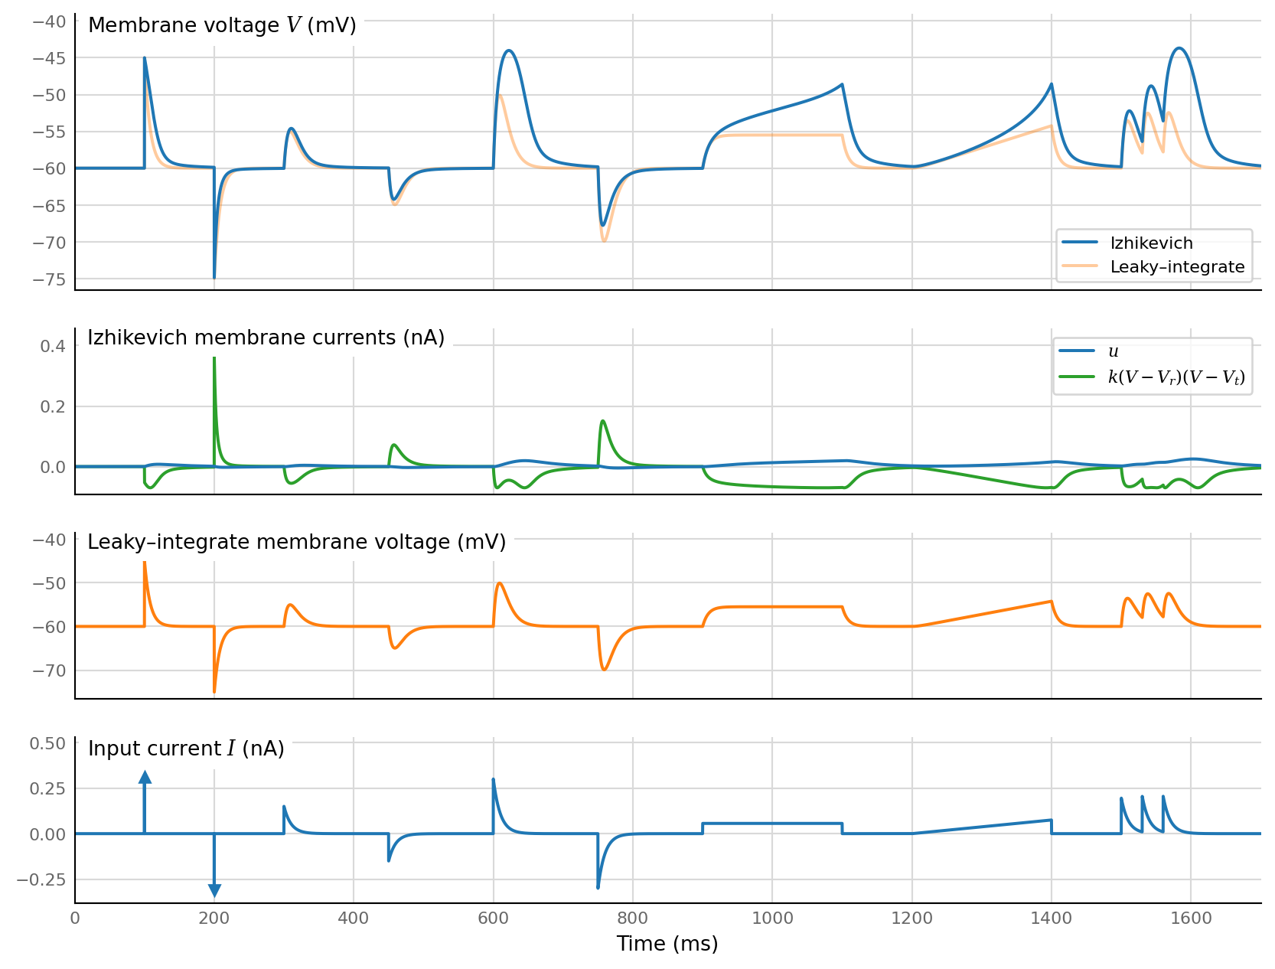The height and width of the screenshot is (969, 1275).
Task: Click the 'Time (ms)' x-axis label
Action: pyautogui.click(x=667, y=944)
